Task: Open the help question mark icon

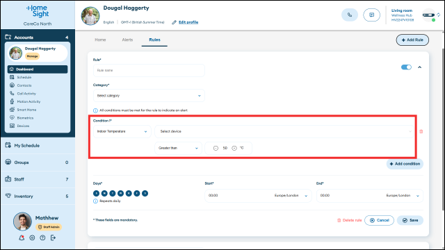Action: tap(42, 237)
